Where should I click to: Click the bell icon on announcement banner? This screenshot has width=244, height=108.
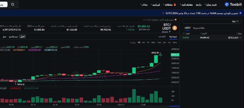[240, 13]
